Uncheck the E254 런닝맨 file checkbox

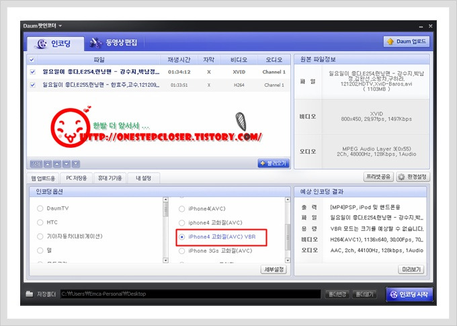33,72
